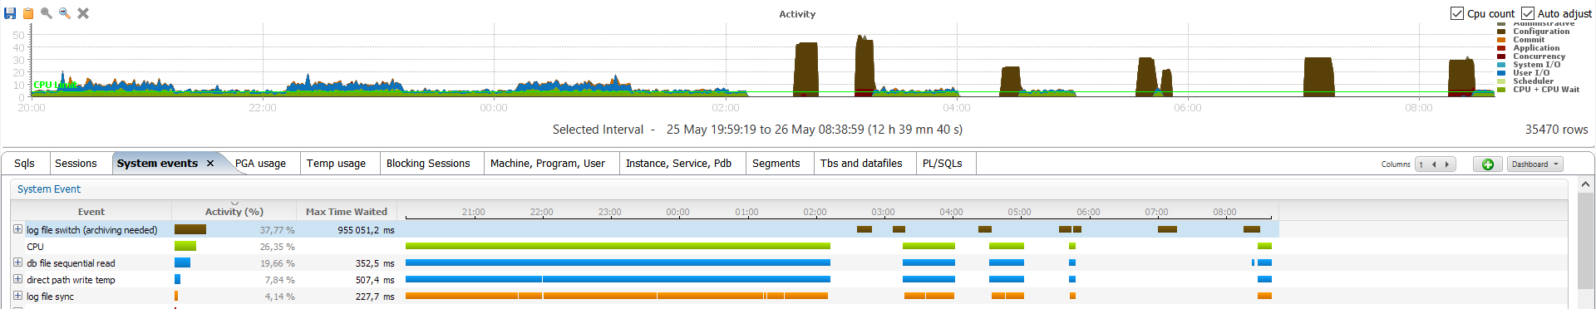Click the zoom in magnifier icon
This screenshot has height=309, width=1596.
[47, 13]
